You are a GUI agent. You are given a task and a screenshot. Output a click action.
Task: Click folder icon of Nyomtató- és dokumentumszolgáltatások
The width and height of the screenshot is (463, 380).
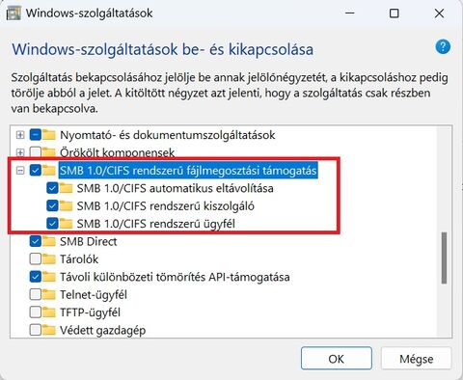[x=49, y=135]
